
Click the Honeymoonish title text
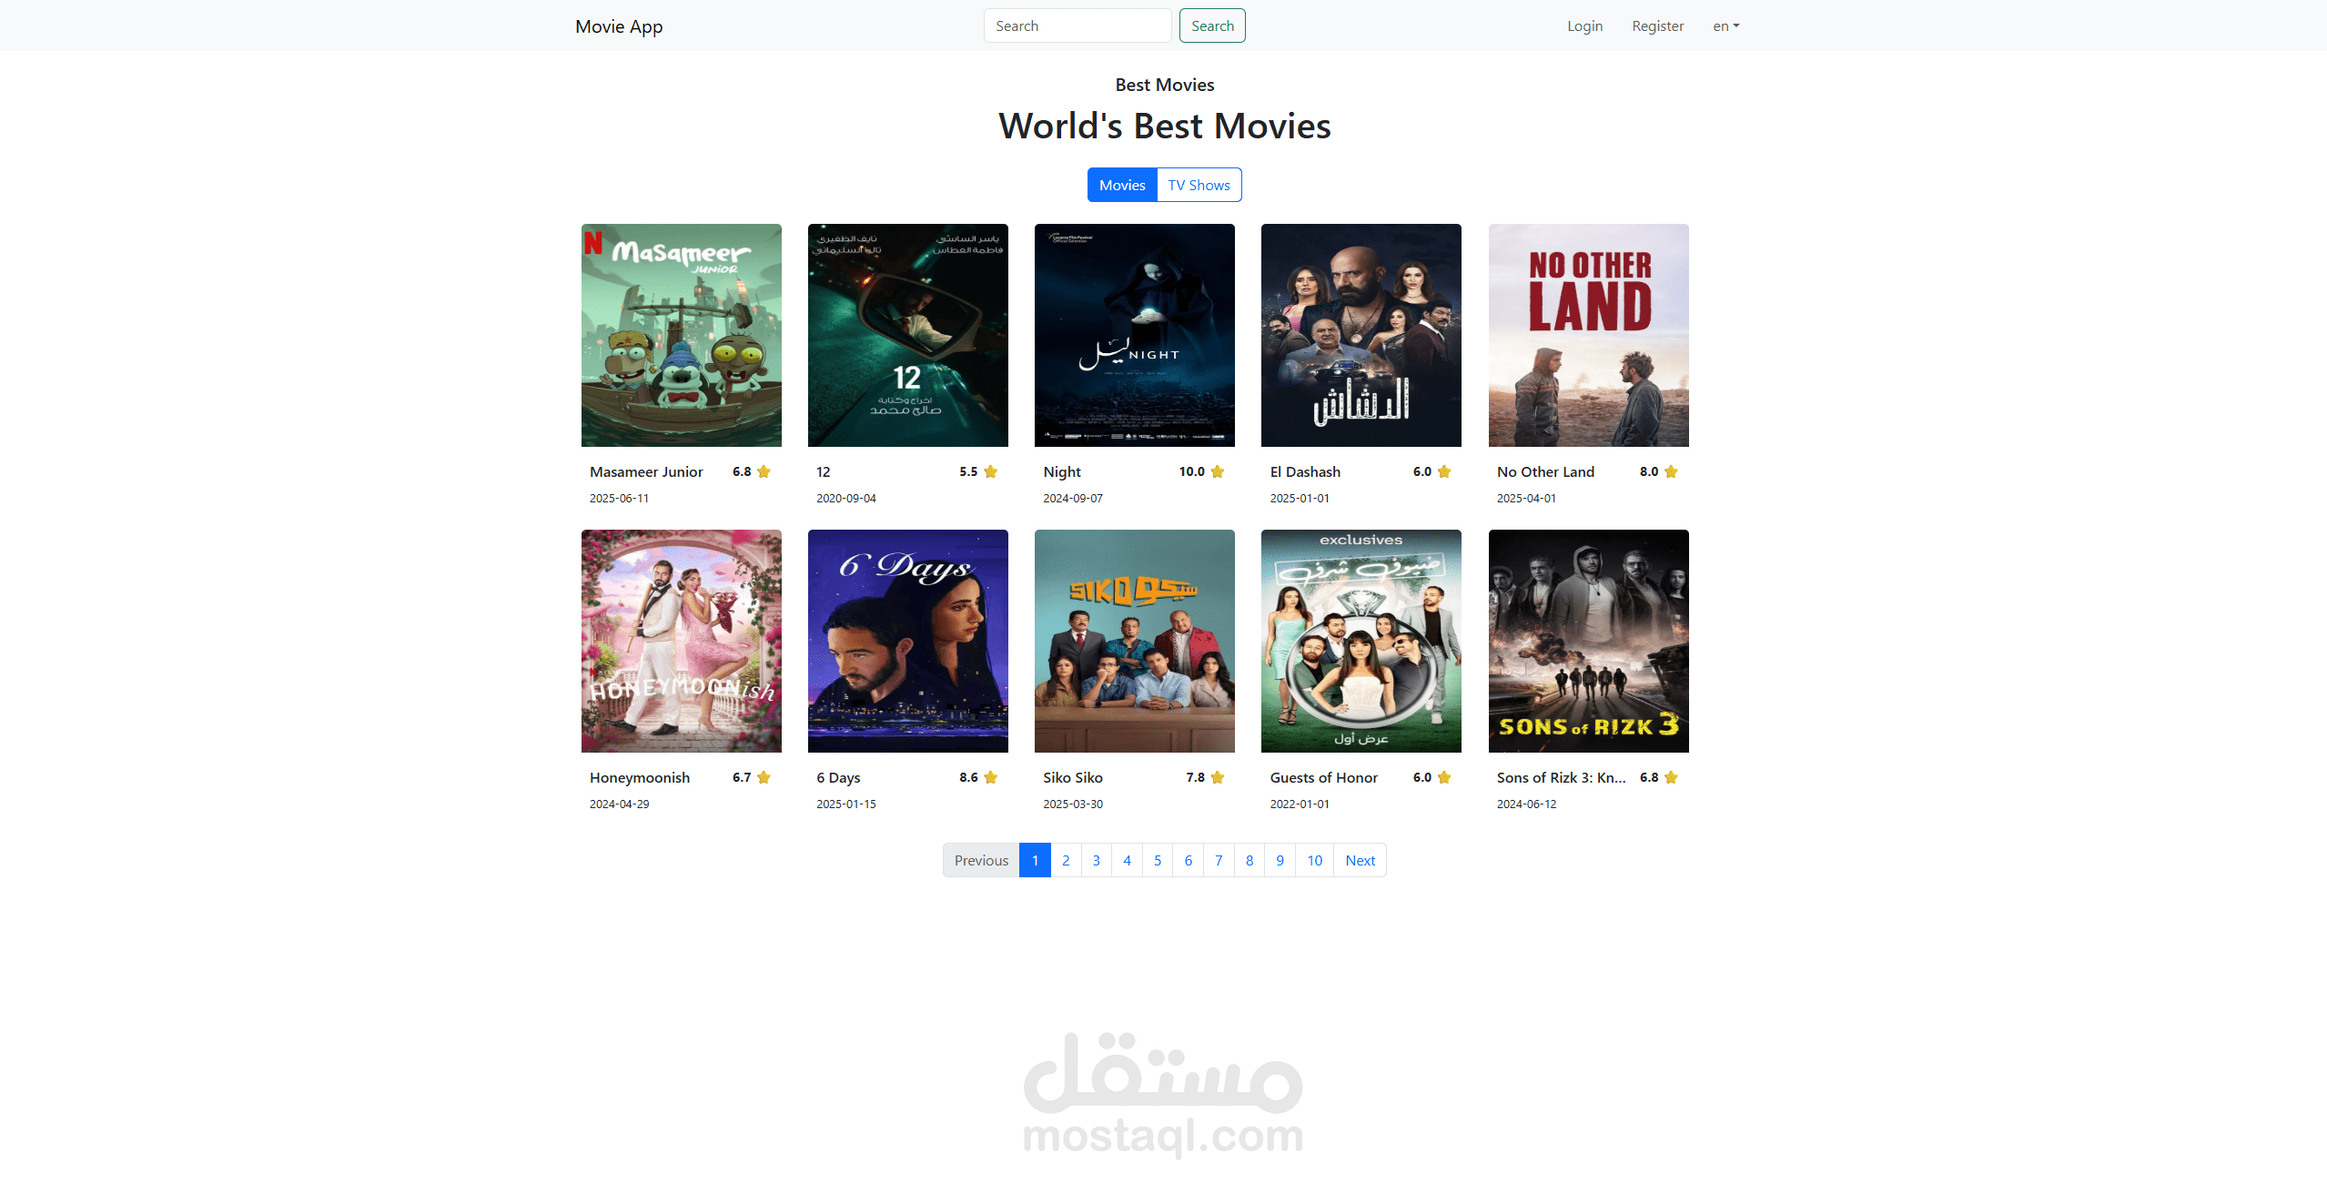[x=640, y=777]
